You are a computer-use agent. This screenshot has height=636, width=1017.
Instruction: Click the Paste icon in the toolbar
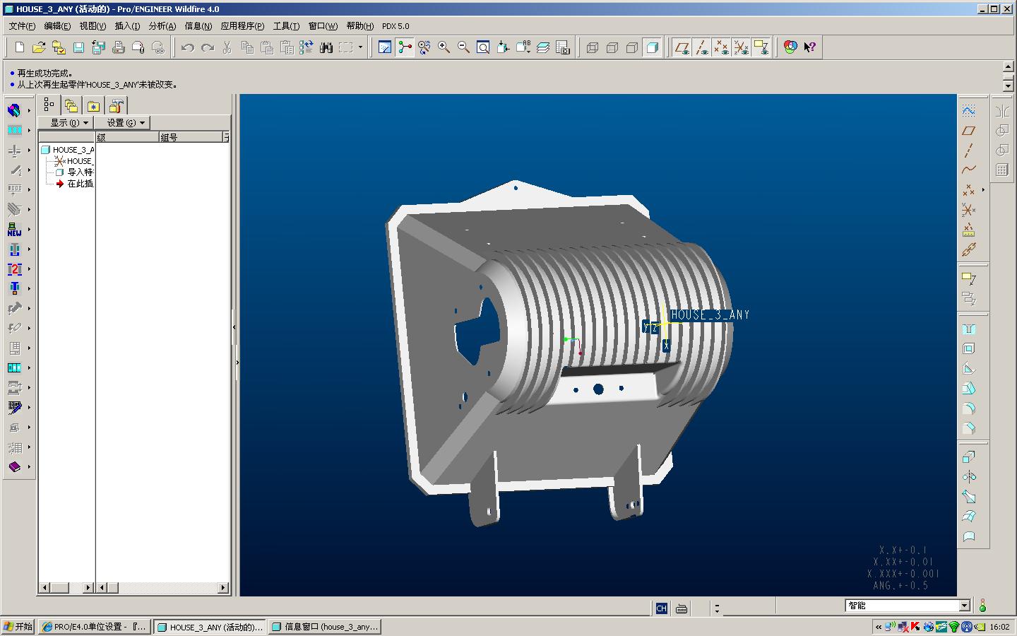[x=267, y=47]
